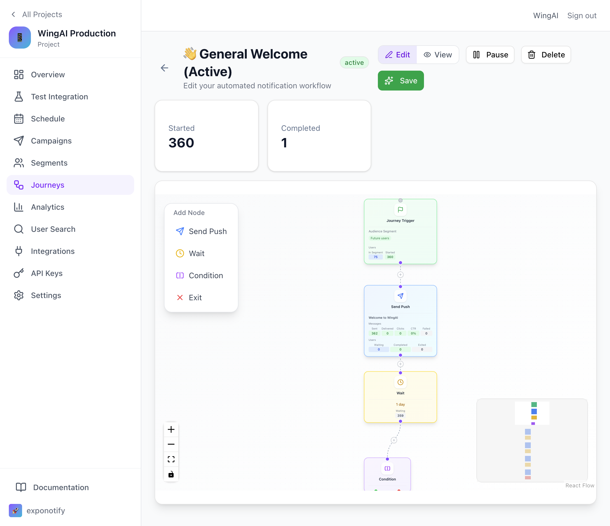Click the fit view canvas control

point(171,459)
